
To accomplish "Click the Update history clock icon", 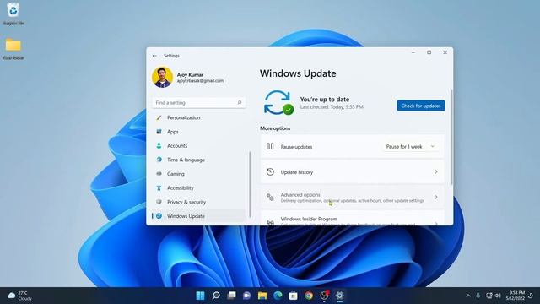I will click(270, 171).
